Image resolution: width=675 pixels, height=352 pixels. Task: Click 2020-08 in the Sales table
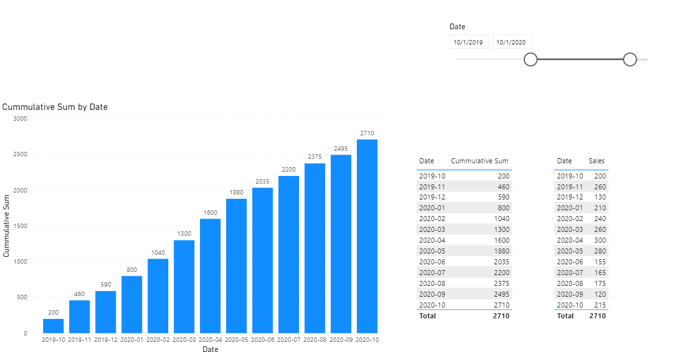(x=570, y=283)
